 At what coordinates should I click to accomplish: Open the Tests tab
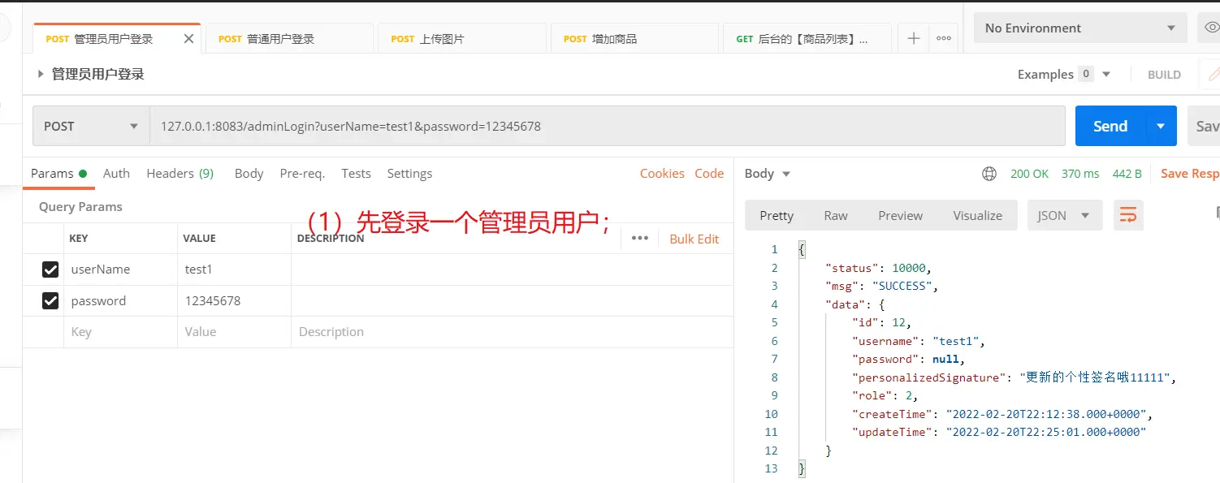[x=356, y=174]
